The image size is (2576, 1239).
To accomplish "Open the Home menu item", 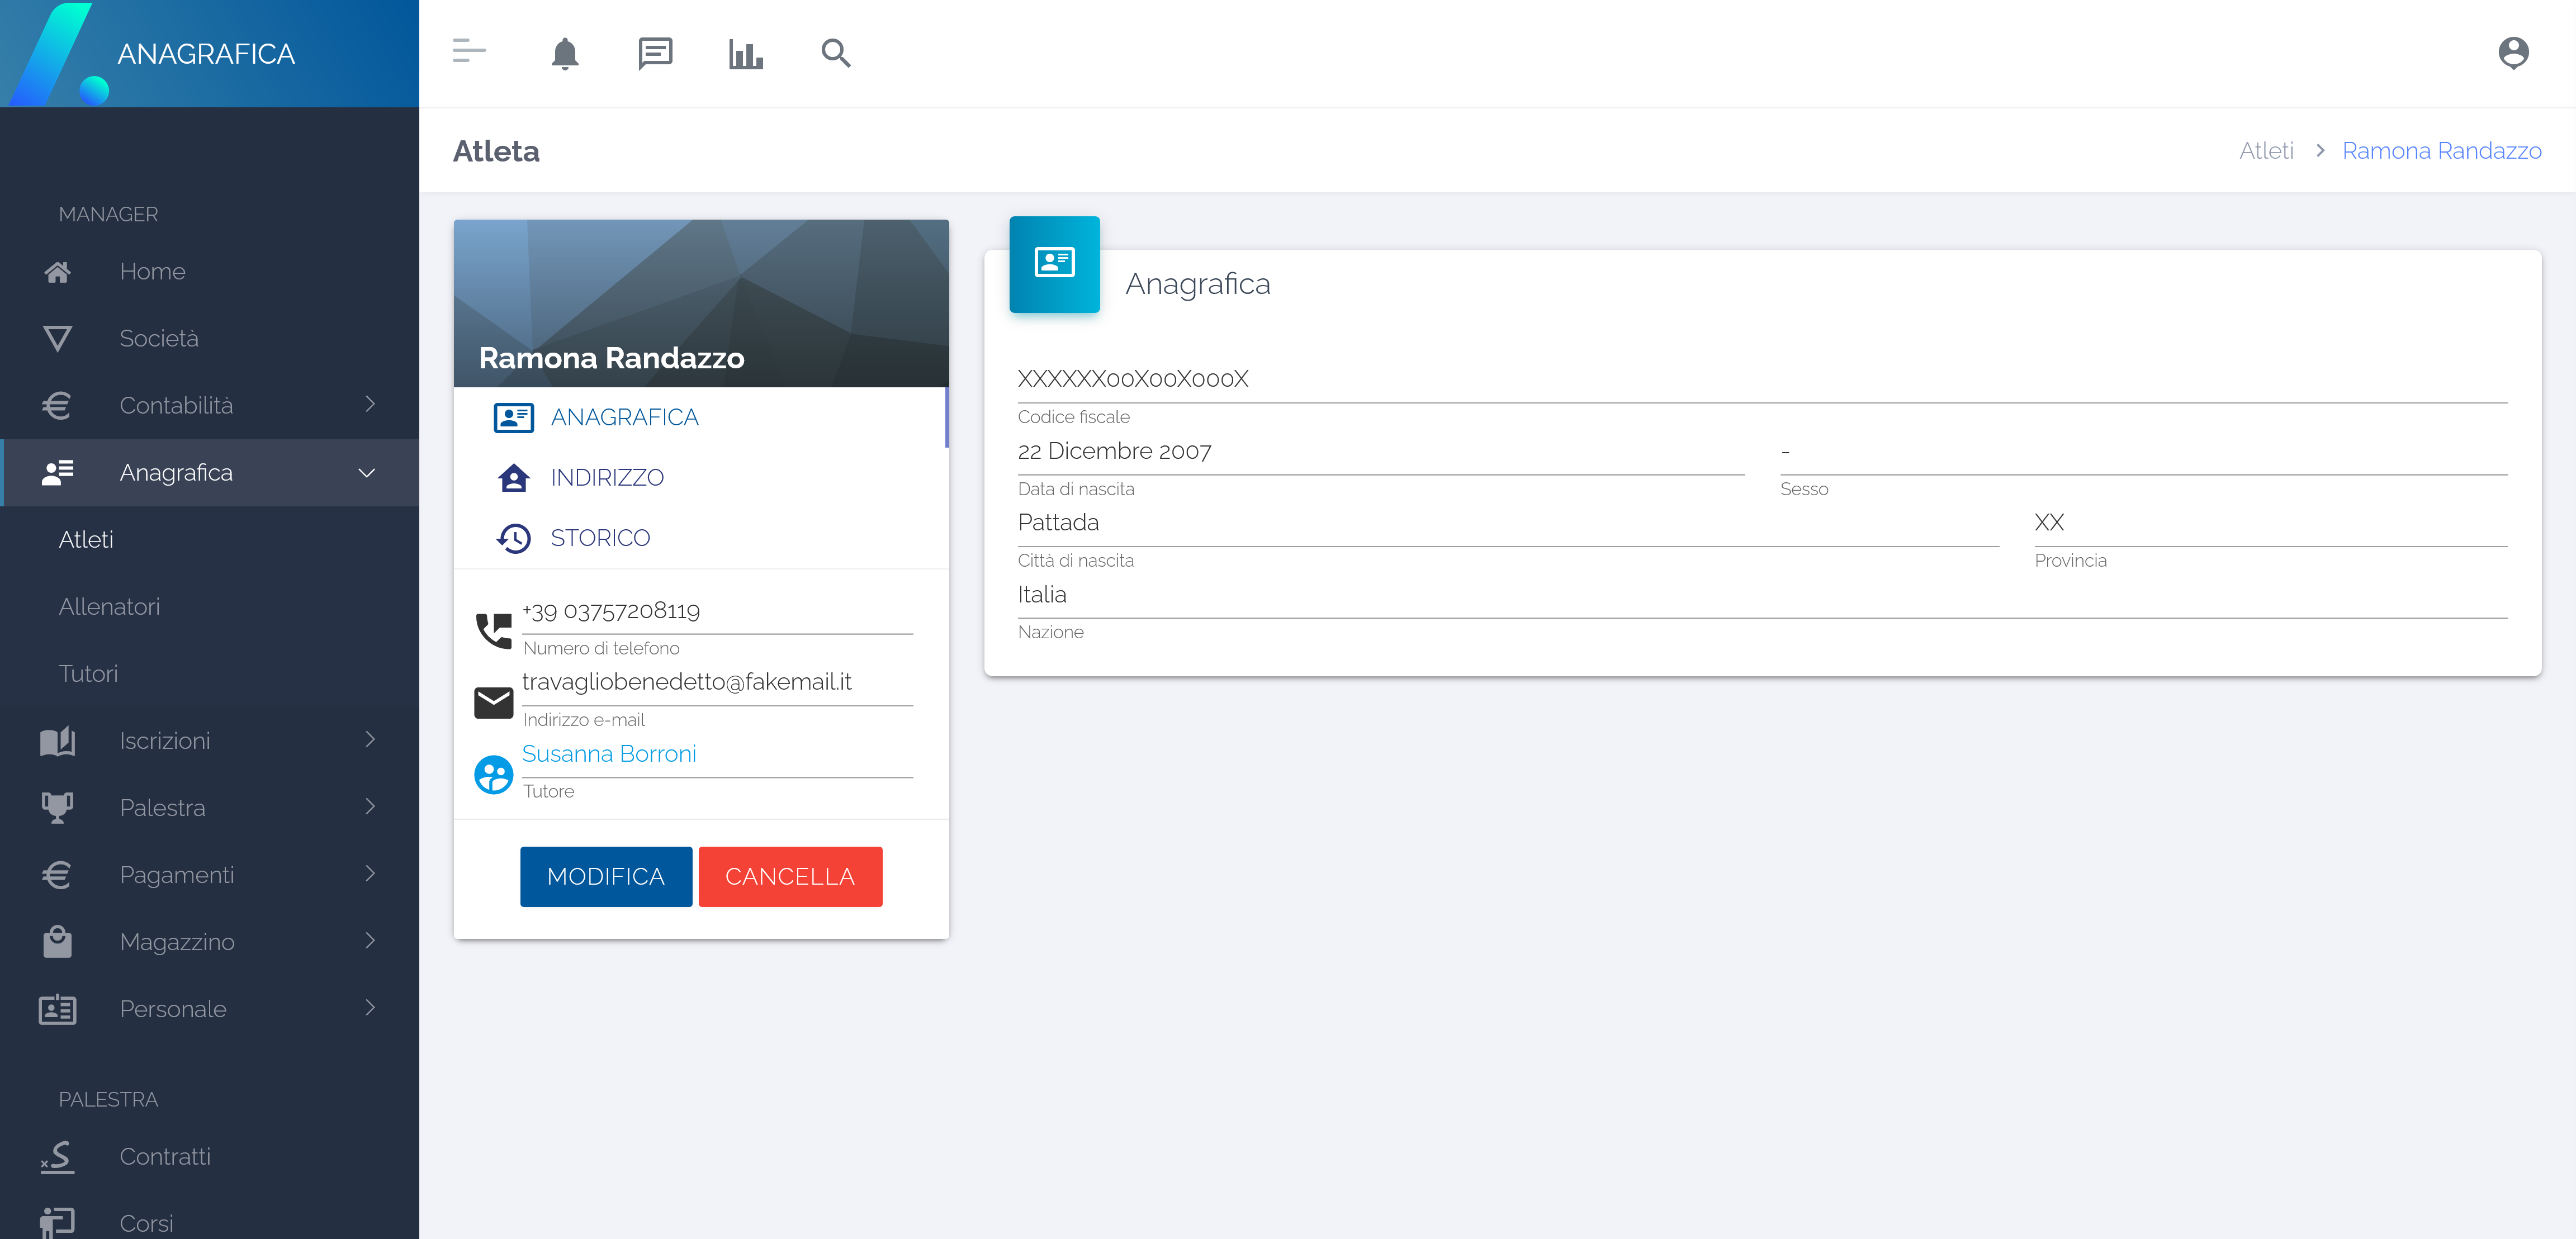I will (209, 272).
